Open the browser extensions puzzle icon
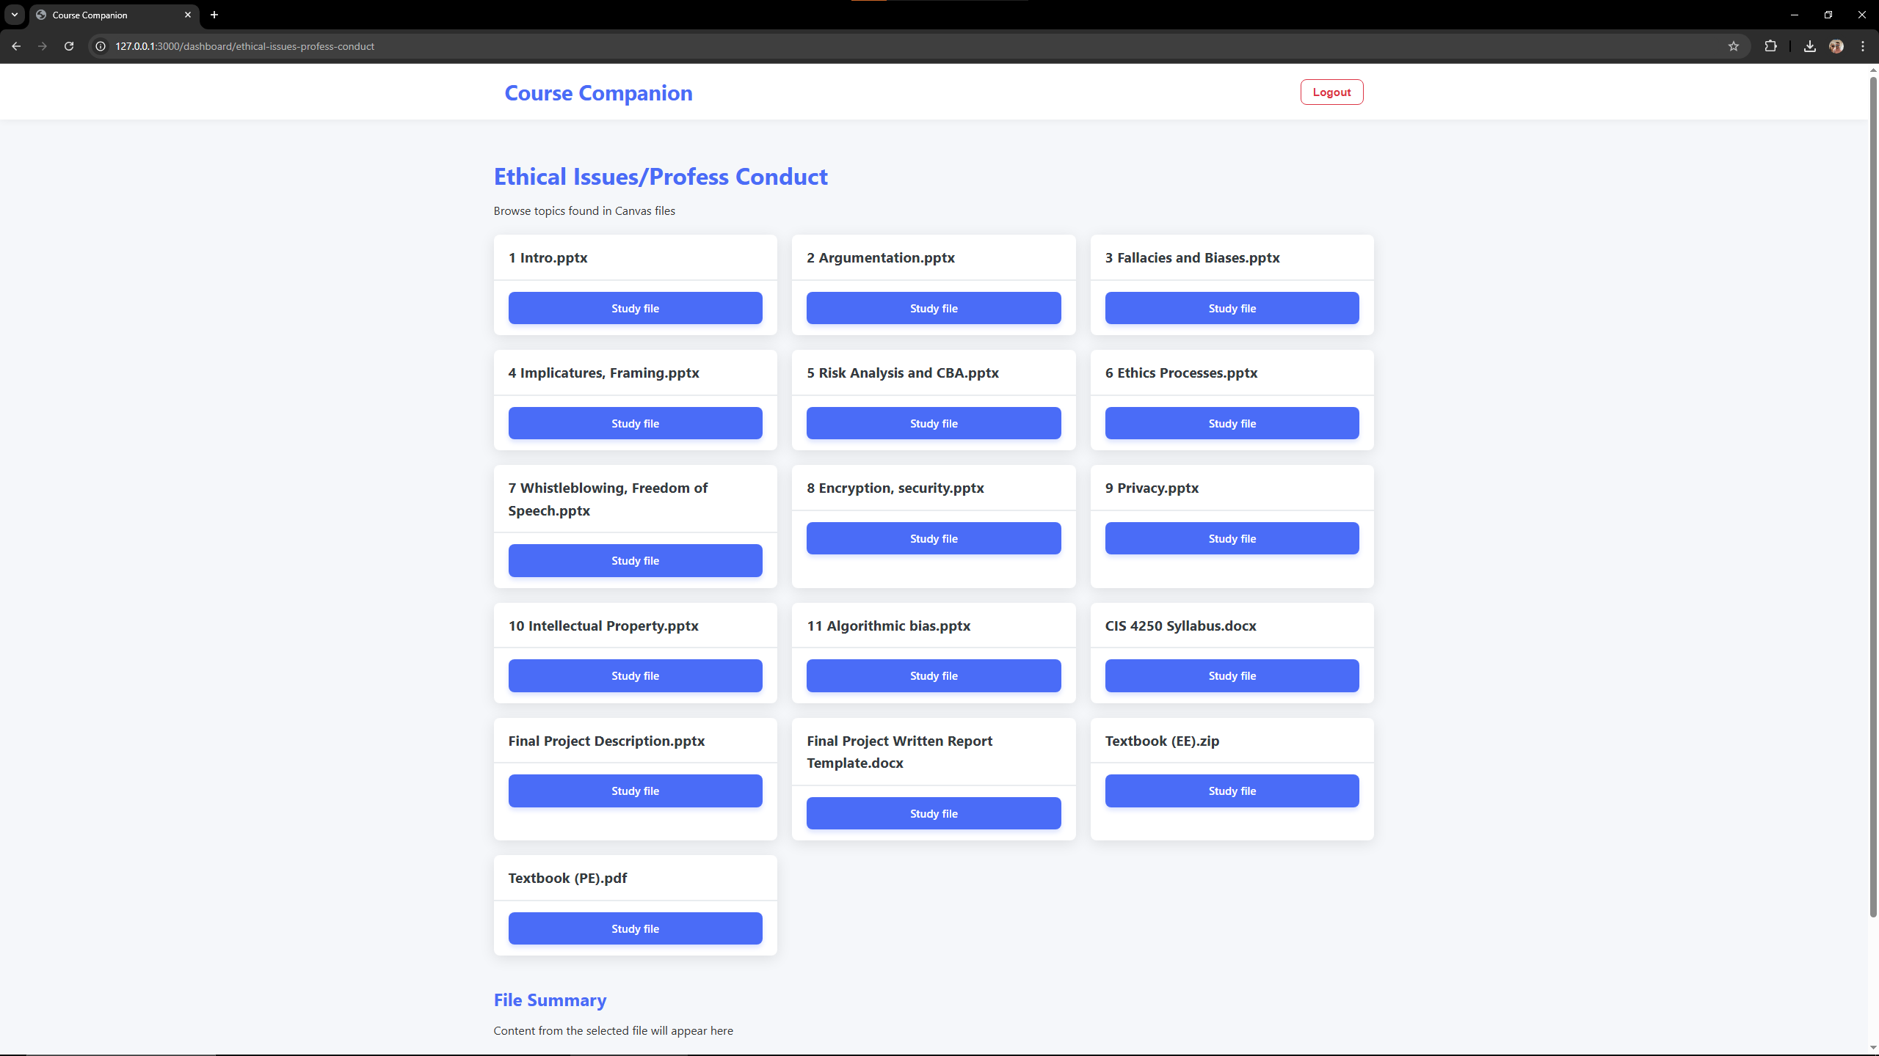 click(x=1771, y=46)
